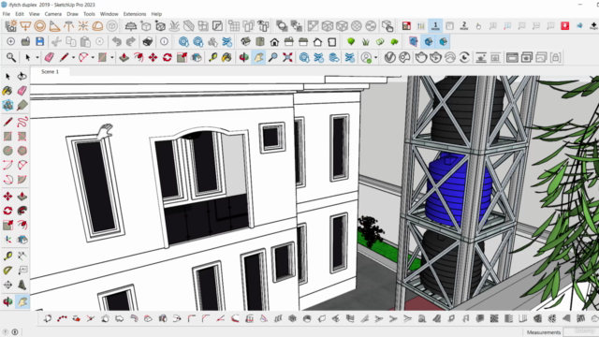The image size is (599, 337).
Task: Click the Undo arrow in the toolbar
Action: coord(117,41)
